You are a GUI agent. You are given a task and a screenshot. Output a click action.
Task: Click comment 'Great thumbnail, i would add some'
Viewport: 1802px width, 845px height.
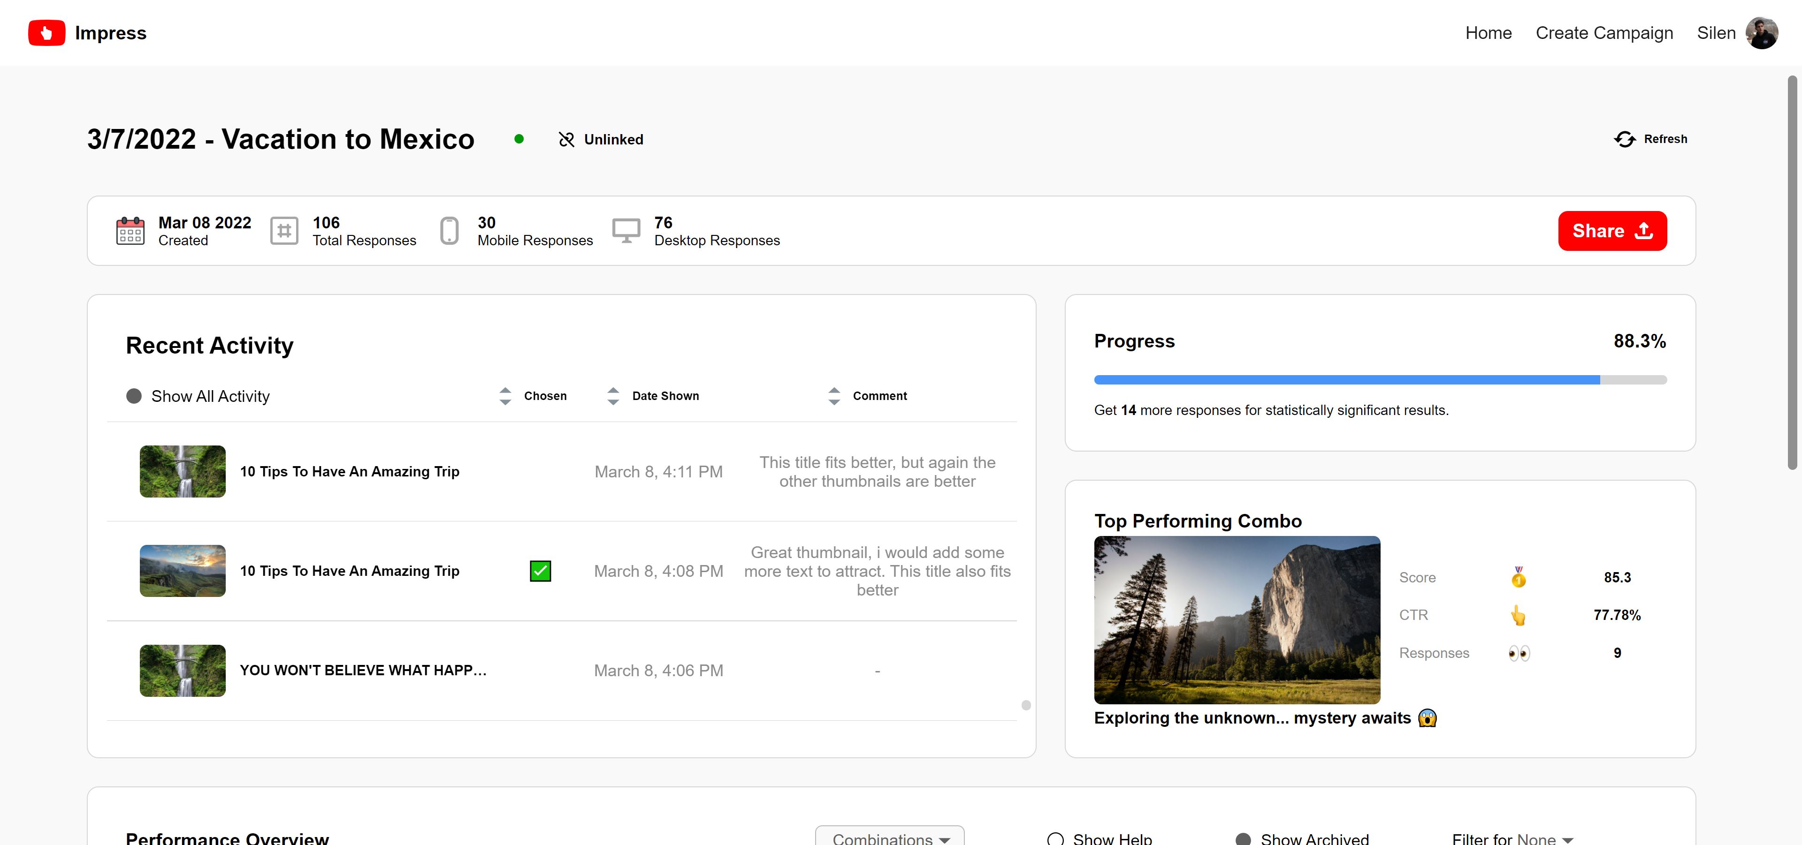(877, 571)
